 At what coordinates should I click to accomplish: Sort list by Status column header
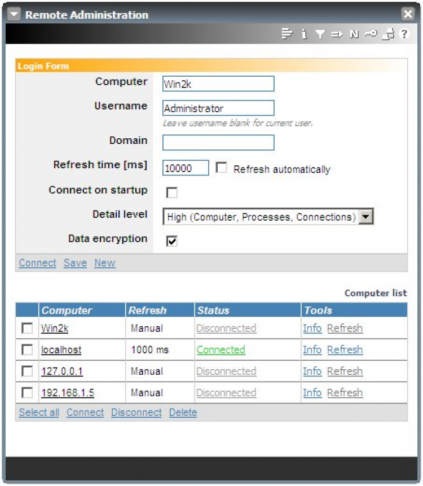[x=213, y=310]
